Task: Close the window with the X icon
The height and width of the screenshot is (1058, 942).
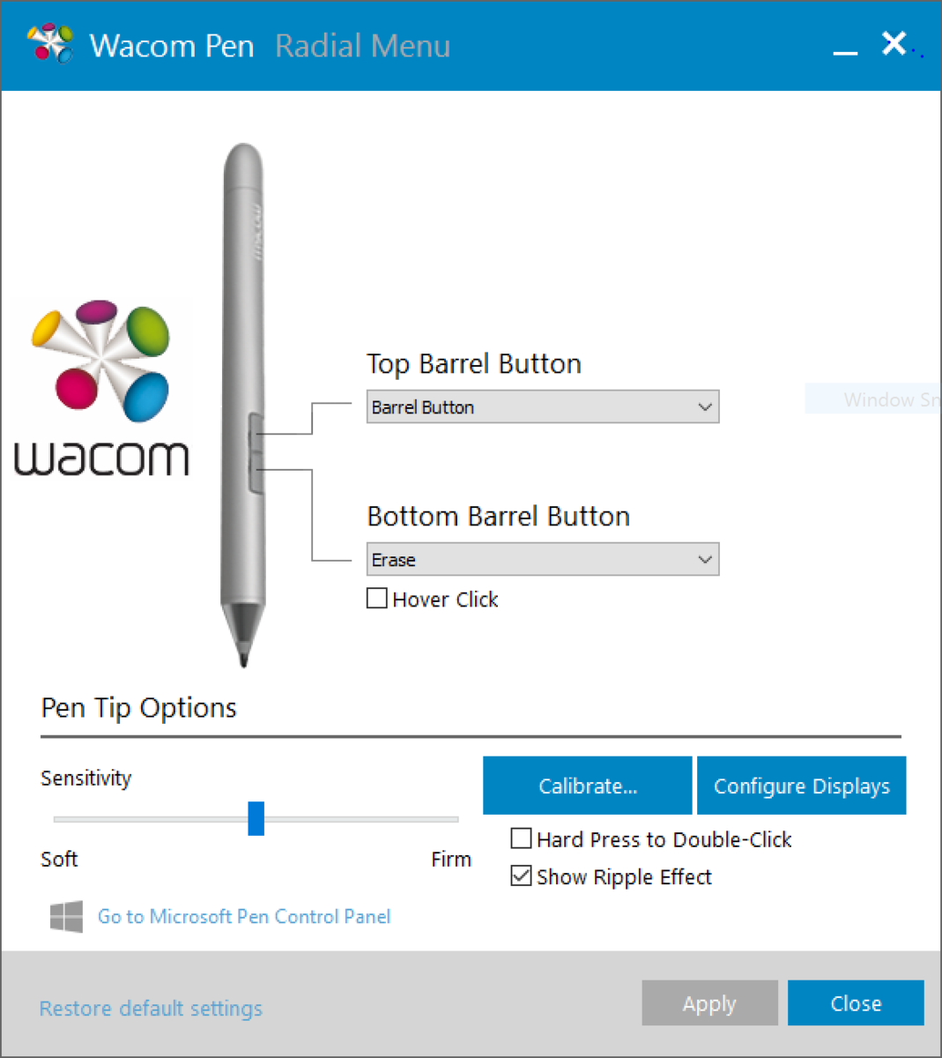Action: (x=894, y=42)
